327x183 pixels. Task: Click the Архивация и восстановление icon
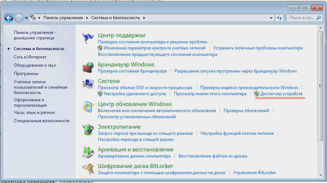(x=88, y=152)
